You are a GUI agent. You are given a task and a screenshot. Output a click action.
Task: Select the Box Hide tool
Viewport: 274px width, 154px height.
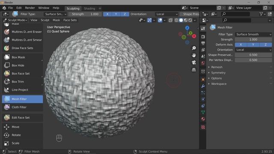point(23,65)
